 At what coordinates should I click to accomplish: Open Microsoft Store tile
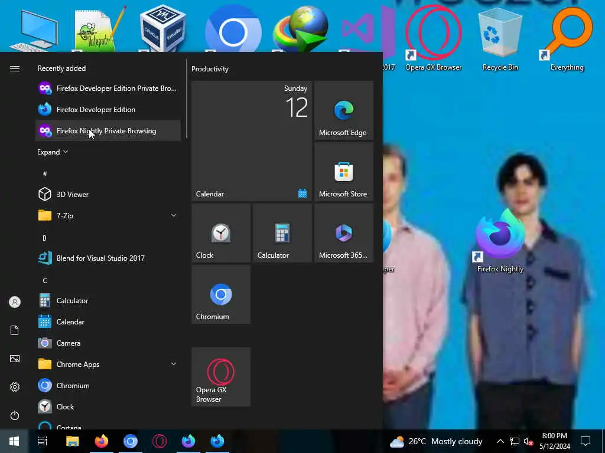tap(344, 172)
